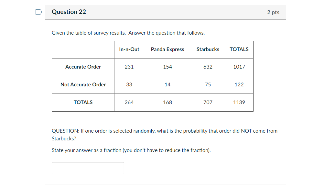Click the Panda Express total cell 168

pyautogui.click(x=167, y=103)
